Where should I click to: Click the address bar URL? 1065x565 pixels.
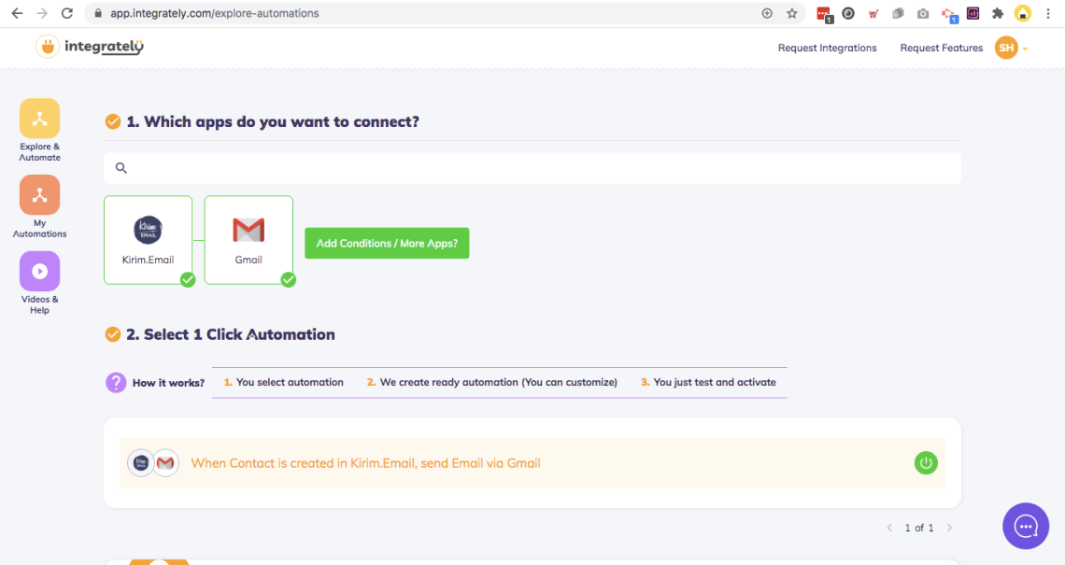click(215, 14)
